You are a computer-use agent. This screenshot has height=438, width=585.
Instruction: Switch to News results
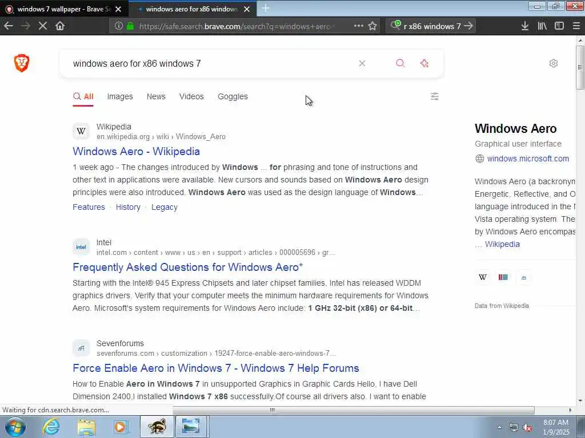[x=156, y=96]
